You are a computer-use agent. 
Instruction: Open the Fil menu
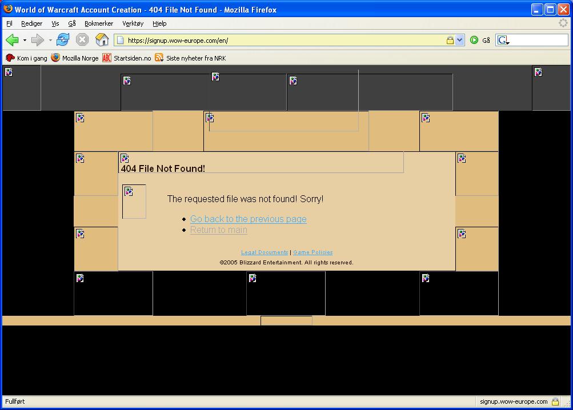point(10,23)
